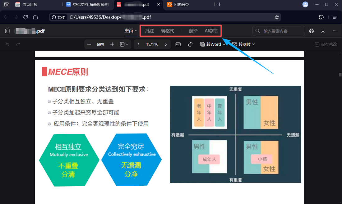Go to the next page
The image size is (342, 204).
(166, 44)
